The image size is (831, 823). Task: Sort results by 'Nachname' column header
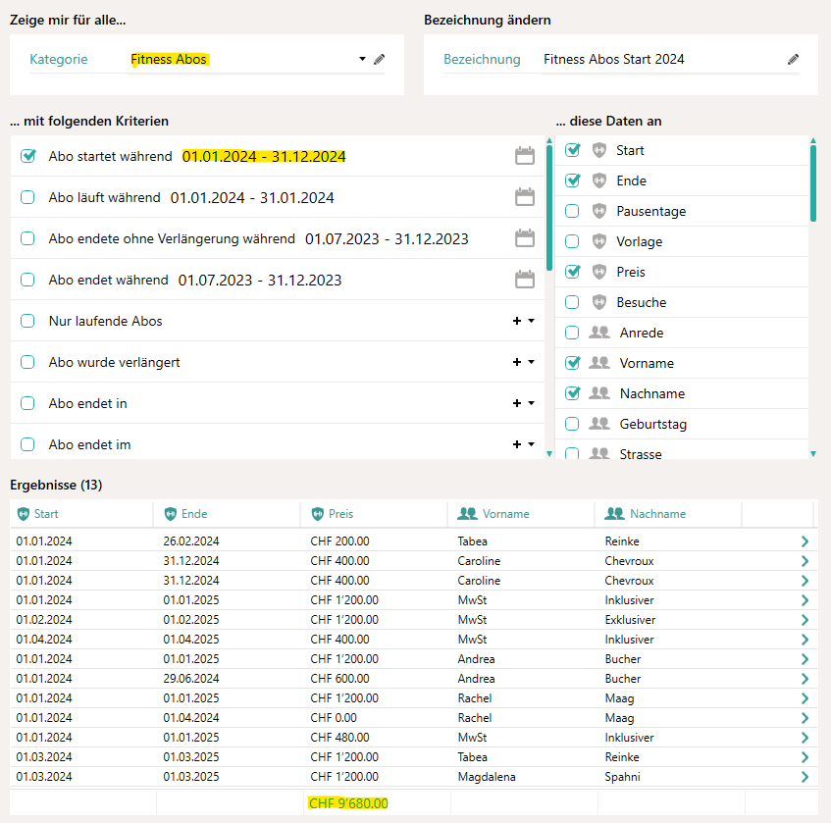[657, 514]
